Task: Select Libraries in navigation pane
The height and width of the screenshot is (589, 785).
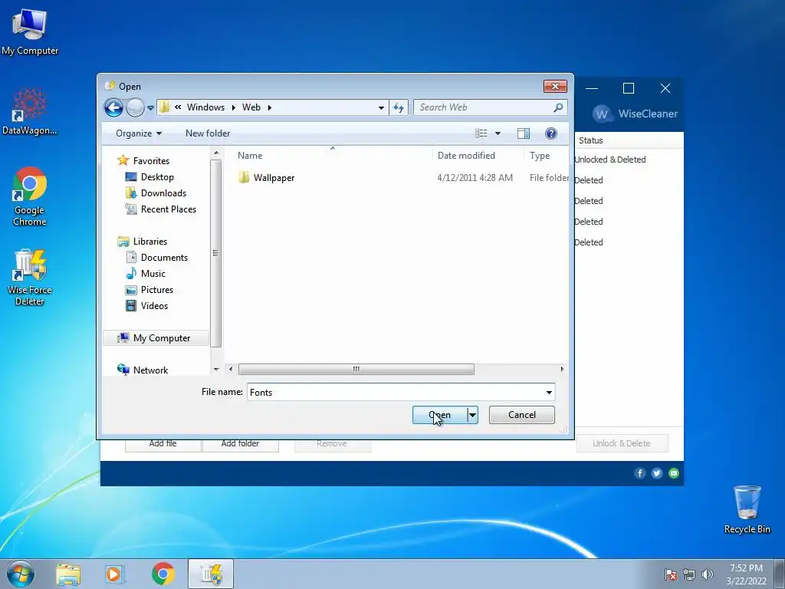Action: pos(149,242)
